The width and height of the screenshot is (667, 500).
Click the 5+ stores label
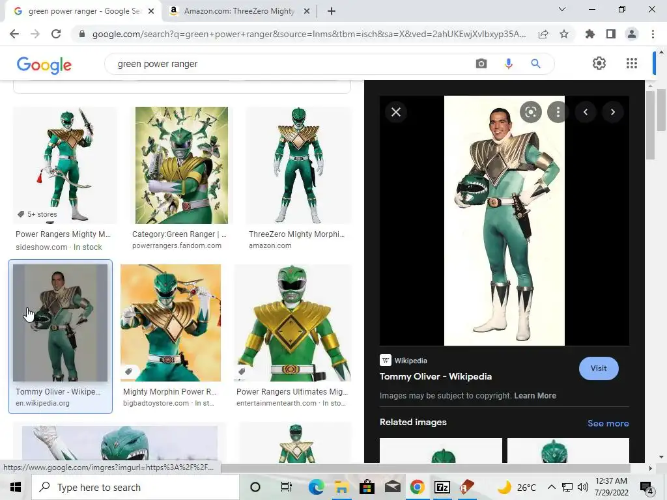(37, 214)
